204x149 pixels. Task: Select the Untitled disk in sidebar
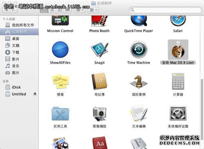19,94
